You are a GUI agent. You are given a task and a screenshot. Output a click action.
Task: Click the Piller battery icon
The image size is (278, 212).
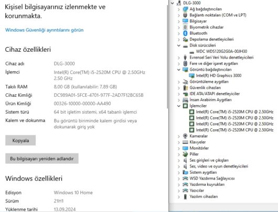click(x=185, y=154)
